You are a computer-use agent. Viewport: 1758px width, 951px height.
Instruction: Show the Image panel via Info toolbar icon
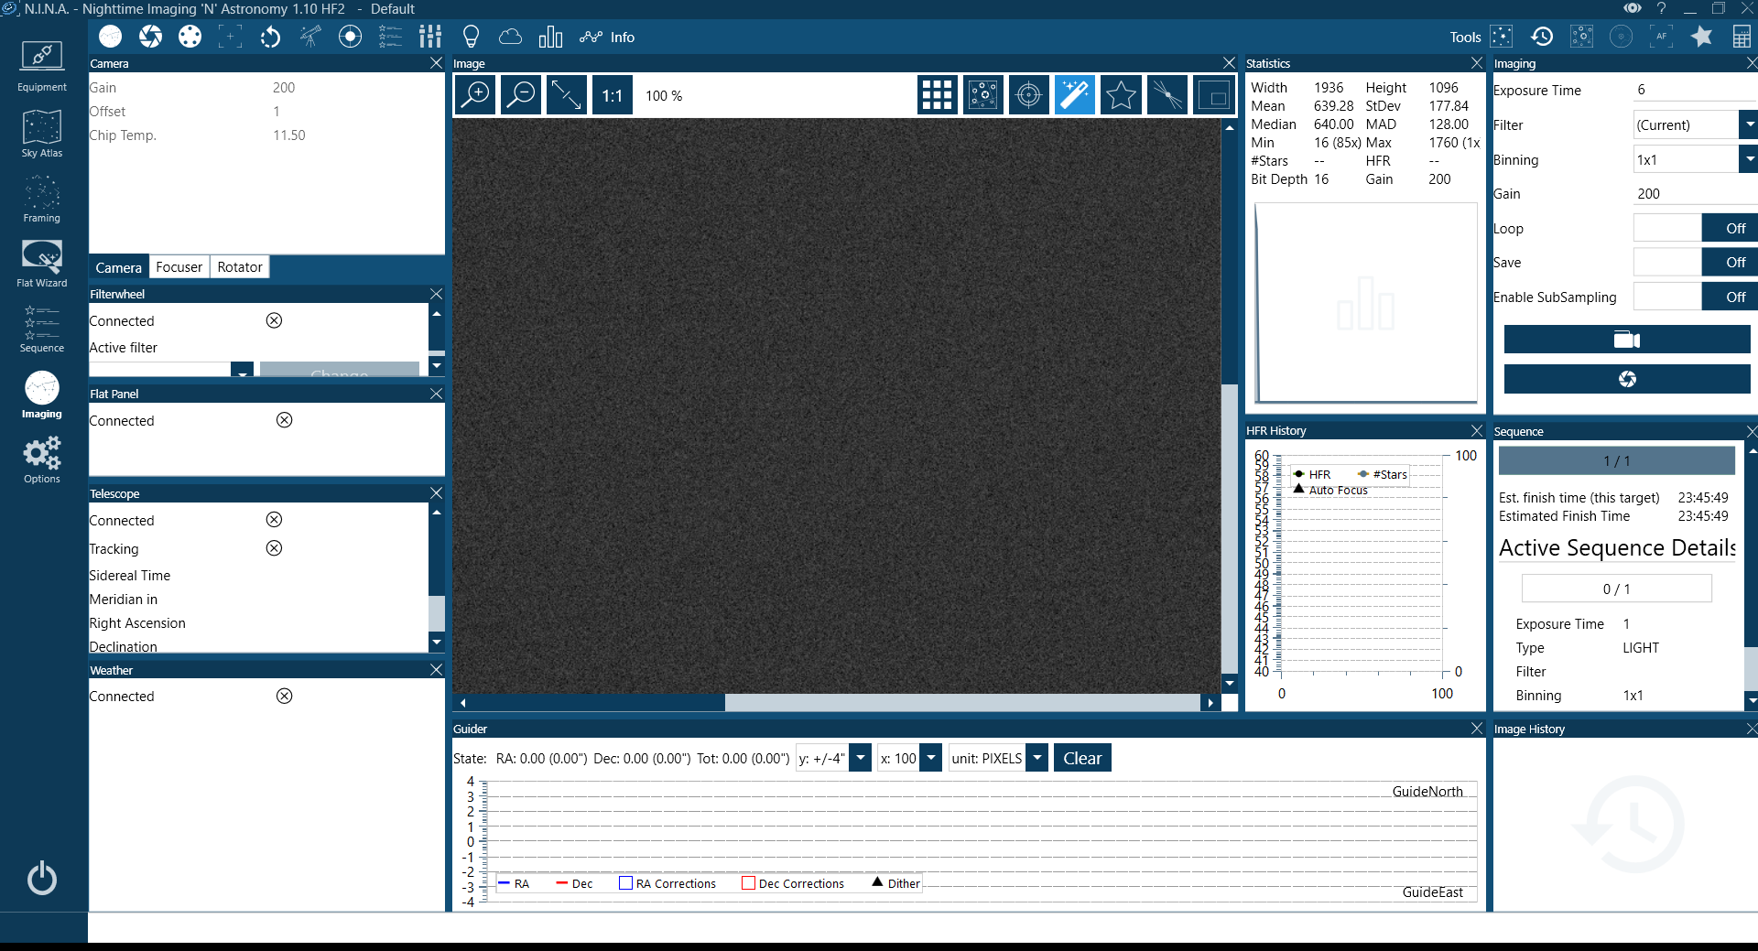point(110,37)
